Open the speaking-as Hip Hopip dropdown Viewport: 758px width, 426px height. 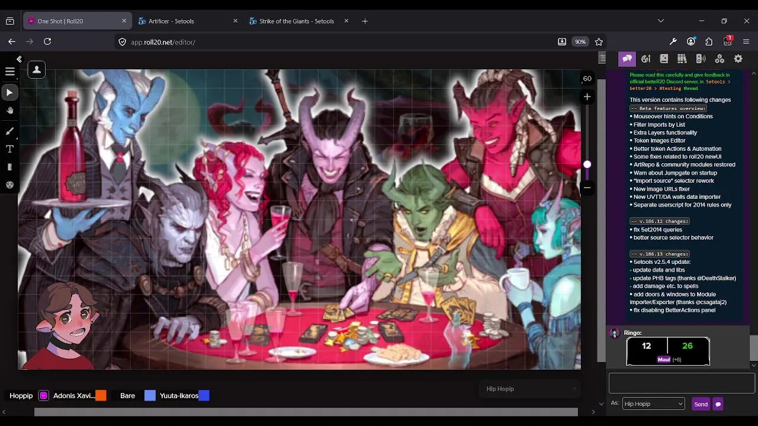pos(653,404)
